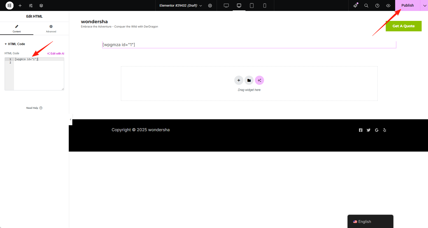Toggle preview changes eye icon

tap(388, 6)
